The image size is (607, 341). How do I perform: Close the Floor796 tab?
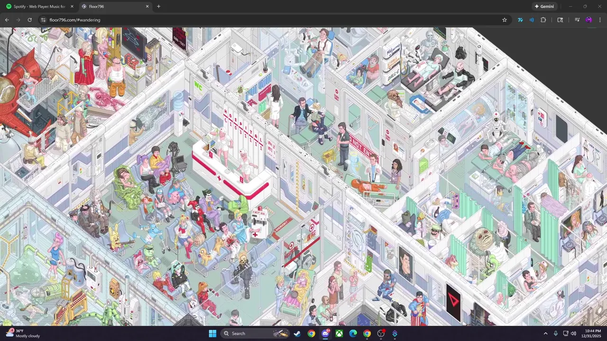click(147, 7)
